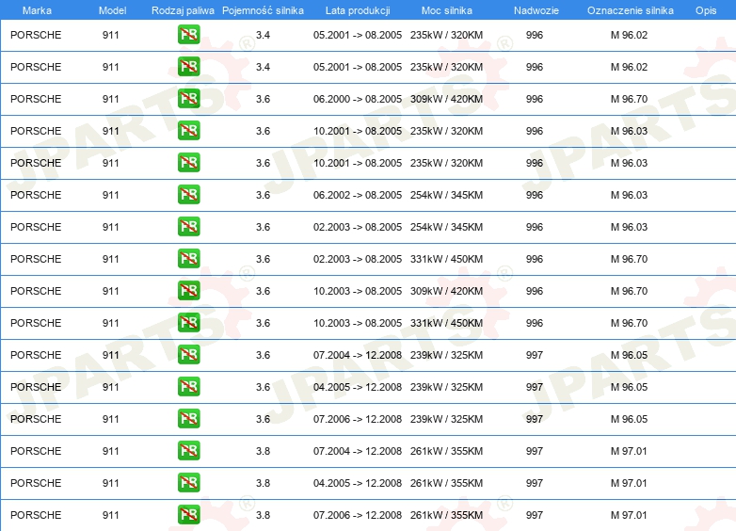The image size is (736, 531).
Task: Click fuel icon in the 10.2003 309kW row
Action: click(188, 290)
